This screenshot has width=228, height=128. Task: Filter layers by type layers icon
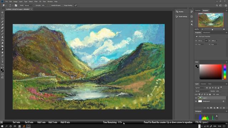point(213,88)
